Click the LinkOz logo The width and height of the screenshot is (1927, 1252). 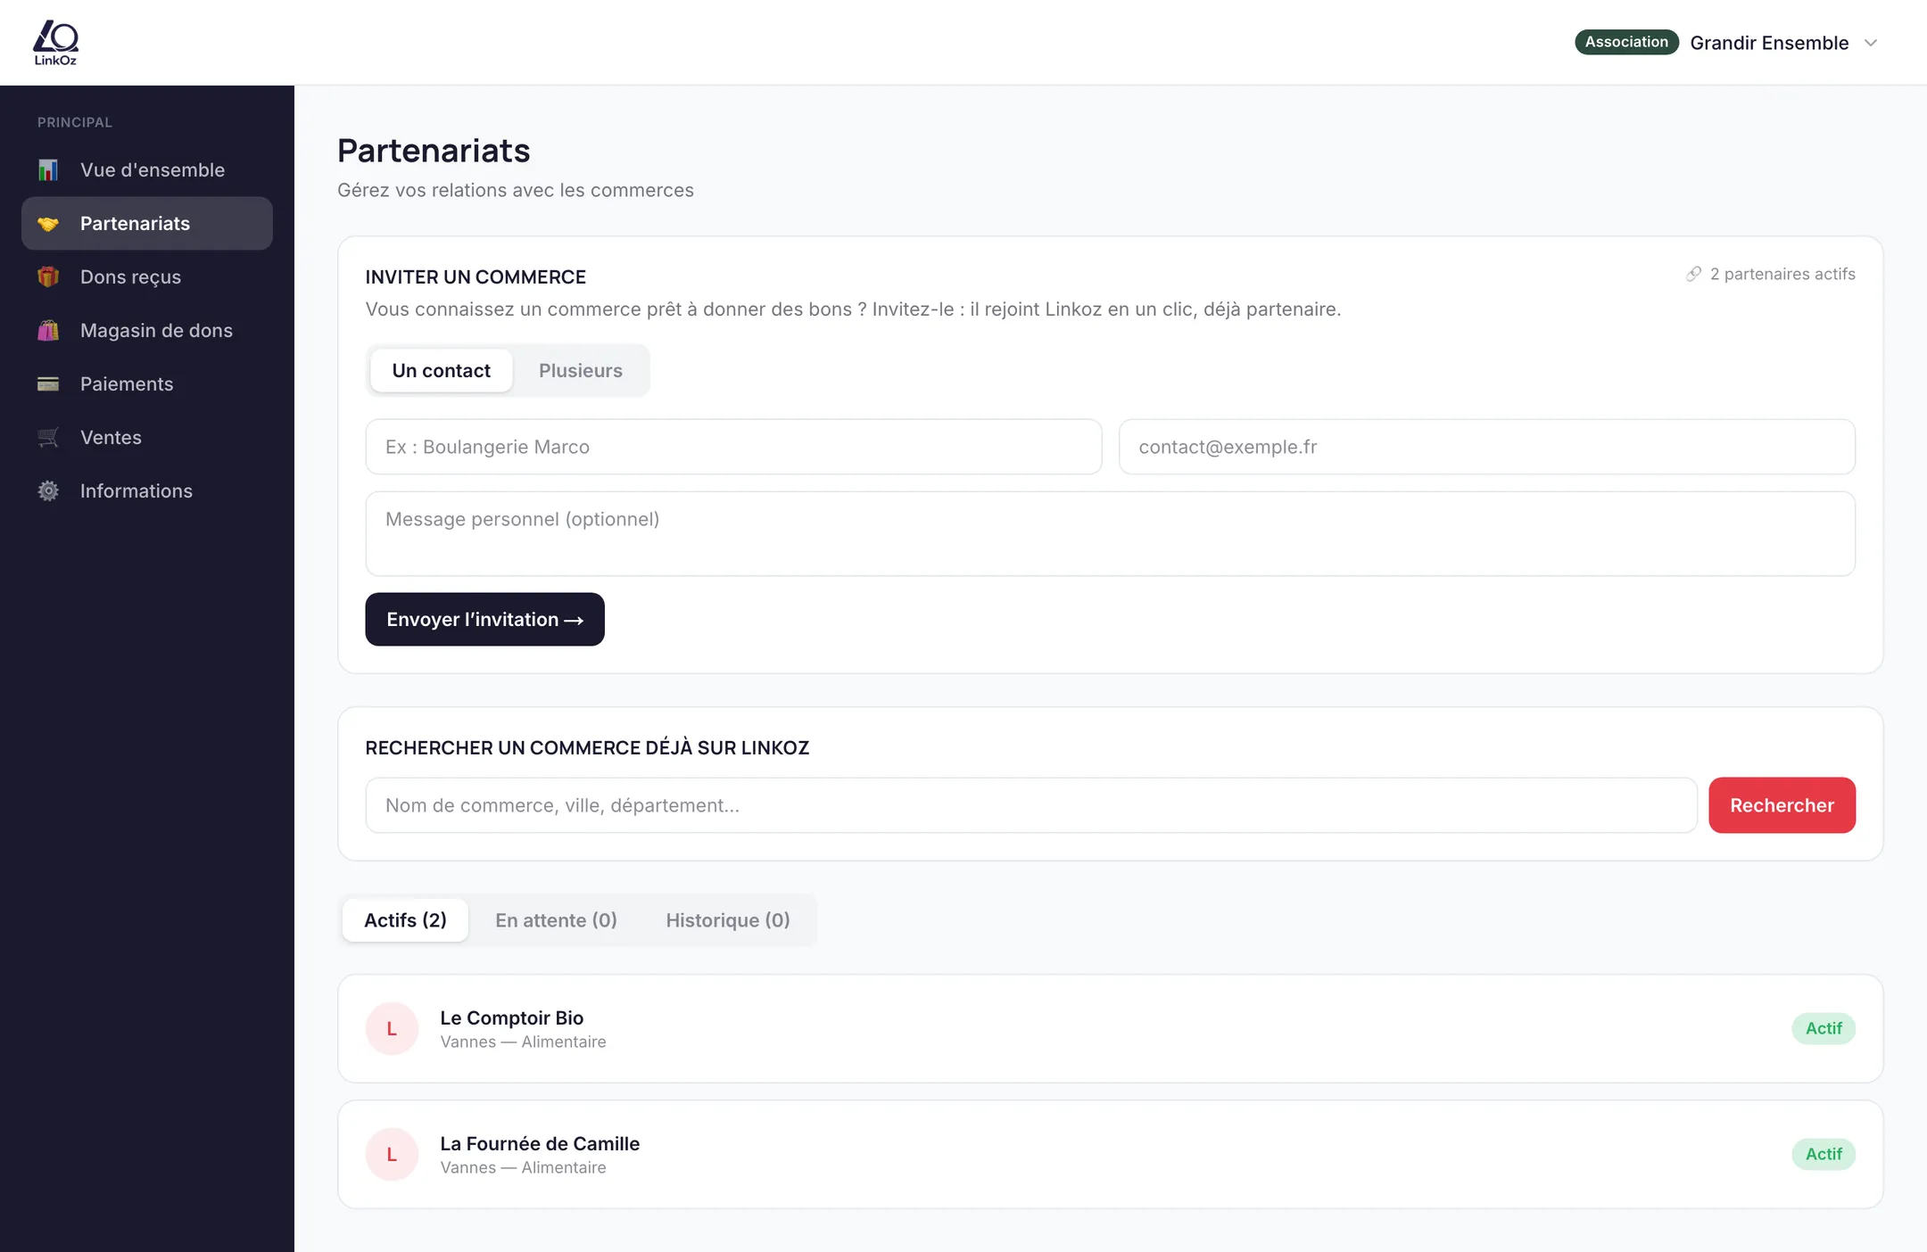pos(55,43)
